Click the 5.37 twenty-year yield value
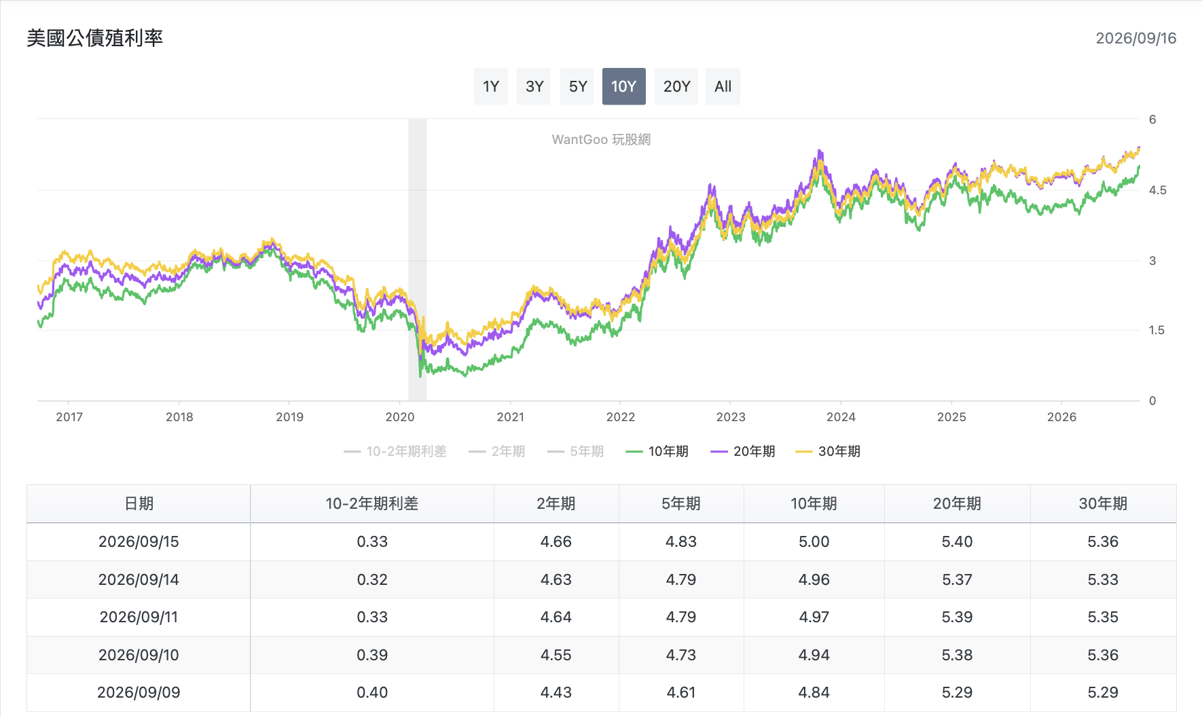 [957, 579]
